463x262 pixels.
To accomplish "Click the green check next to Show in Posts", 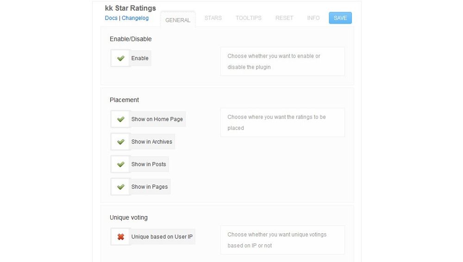I will (x=120, y=164).
